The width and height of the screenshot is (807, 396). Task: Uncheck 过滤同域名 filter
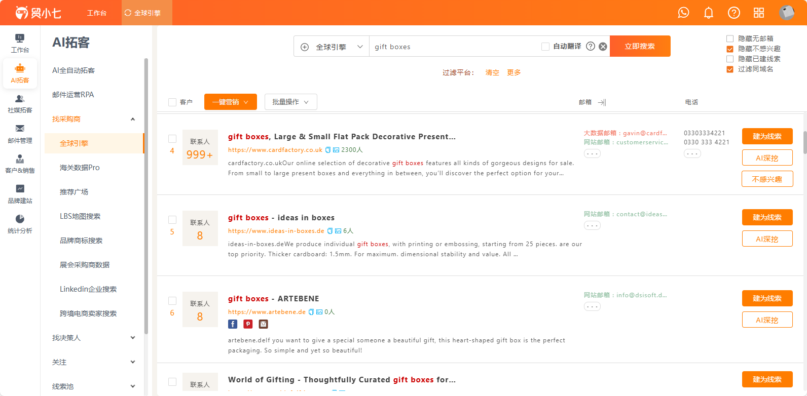pyautogui.click(x=730, y=69)
